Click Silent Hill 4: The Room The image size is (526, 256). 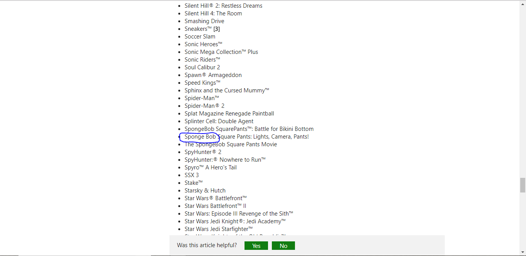[213, 13]
